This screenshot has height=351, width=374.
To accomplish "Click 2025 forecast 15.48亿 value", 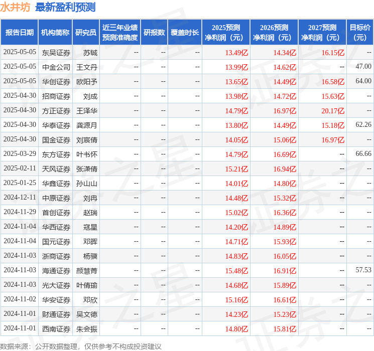I will (236, 270).
